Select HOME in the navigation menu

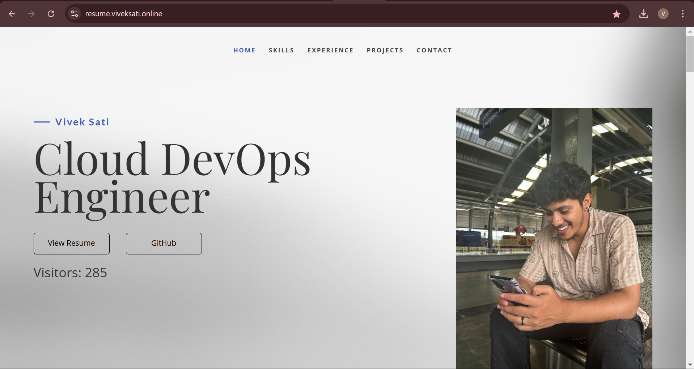(x=244, y=50)
